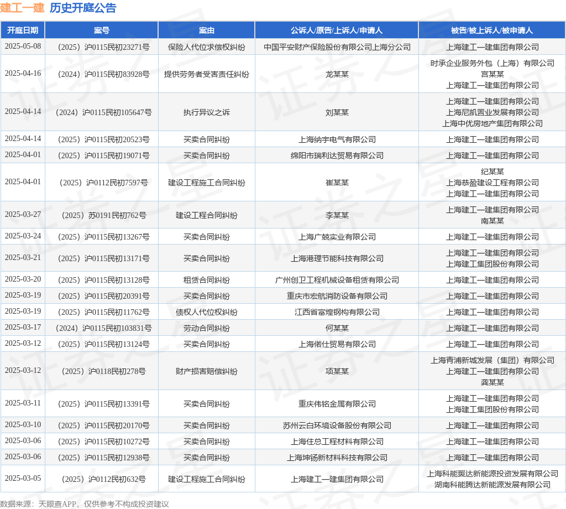The height and width of the screenshot is (509, 566).
Task: Click plaintiff 项某某
Action: point(337,371)
